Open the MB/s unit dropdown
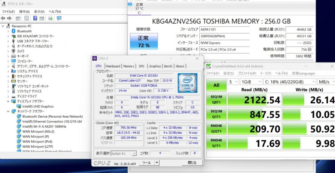Image resolution: width=335 pixels, height=173 pixels. [326, 81]
